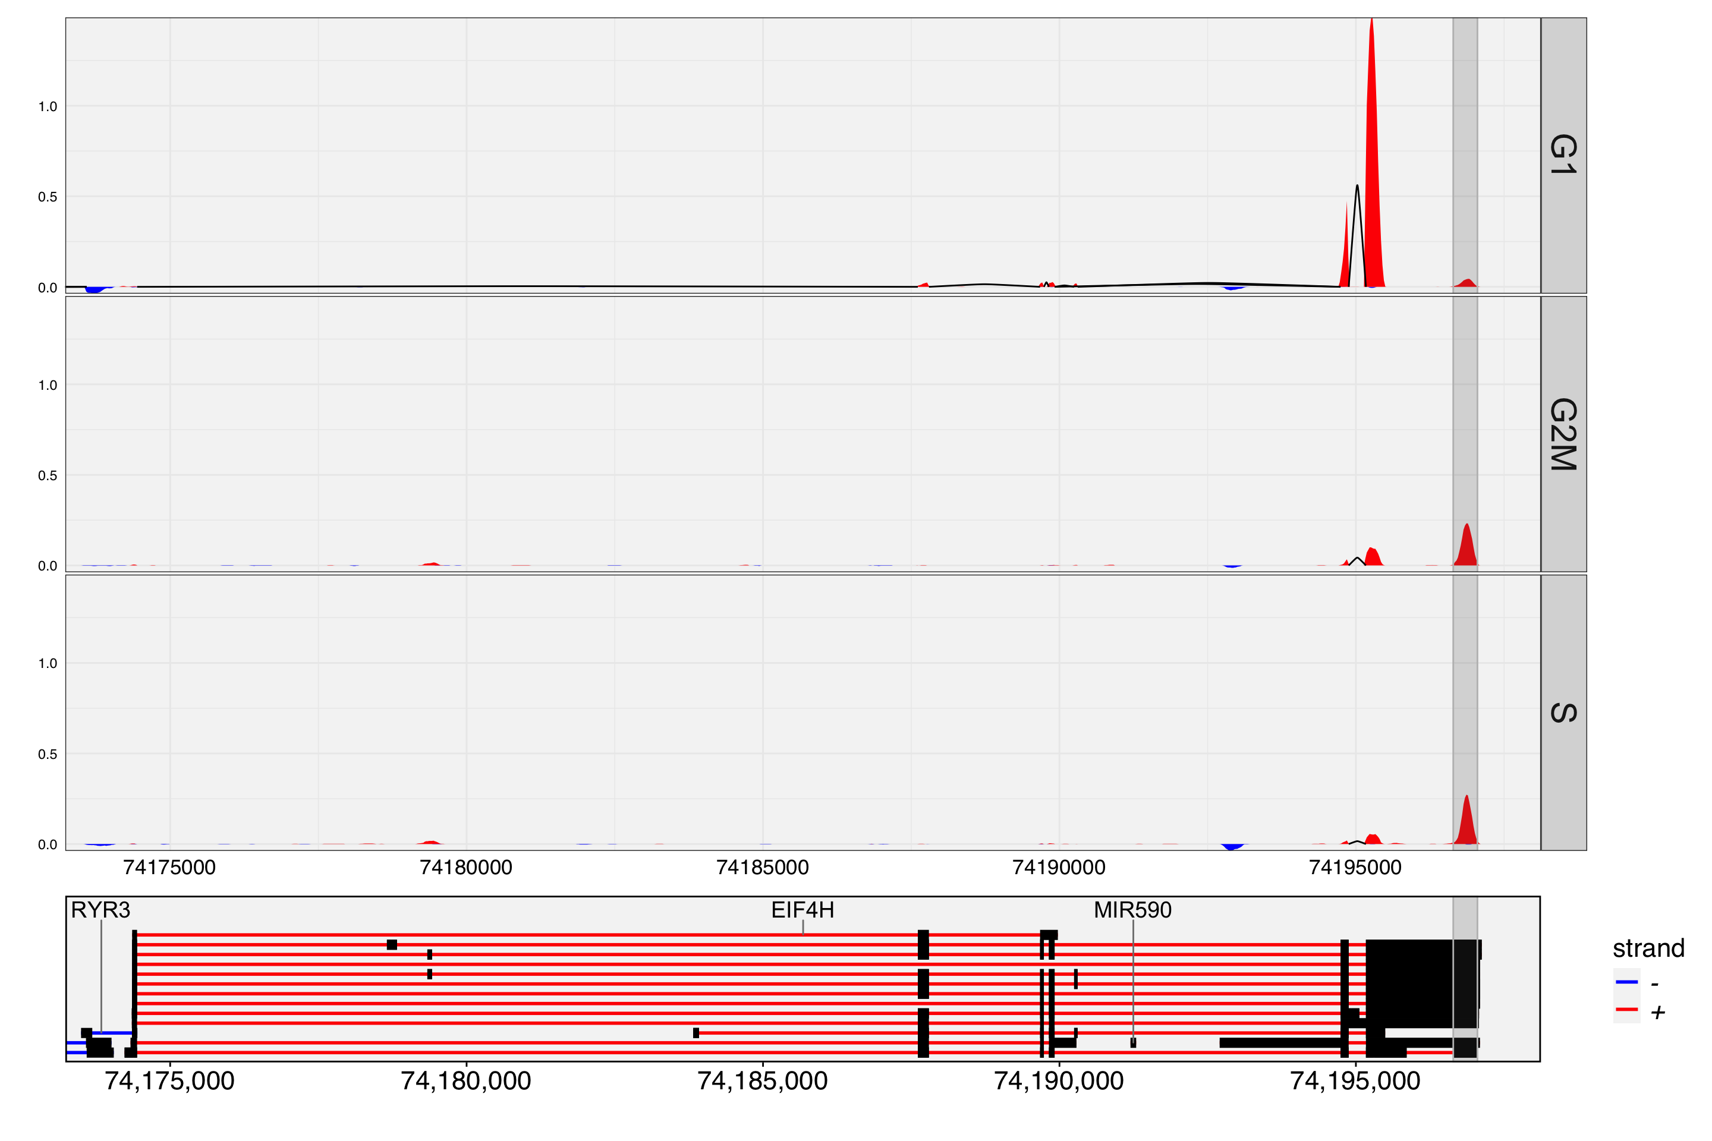Click the 0.5 y-axis tick in G2M panel
The height and width of the screenshot is (1141, 1712).
pos(48,475)
